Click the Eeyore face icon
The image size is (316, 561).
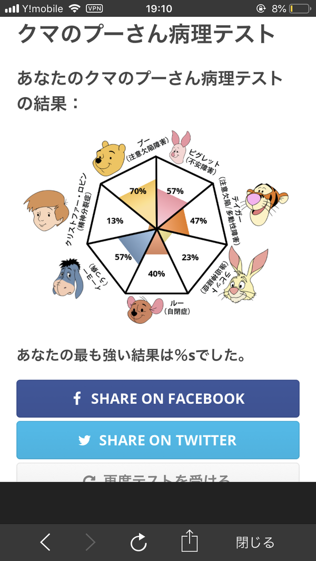click(x=69, y=279)
